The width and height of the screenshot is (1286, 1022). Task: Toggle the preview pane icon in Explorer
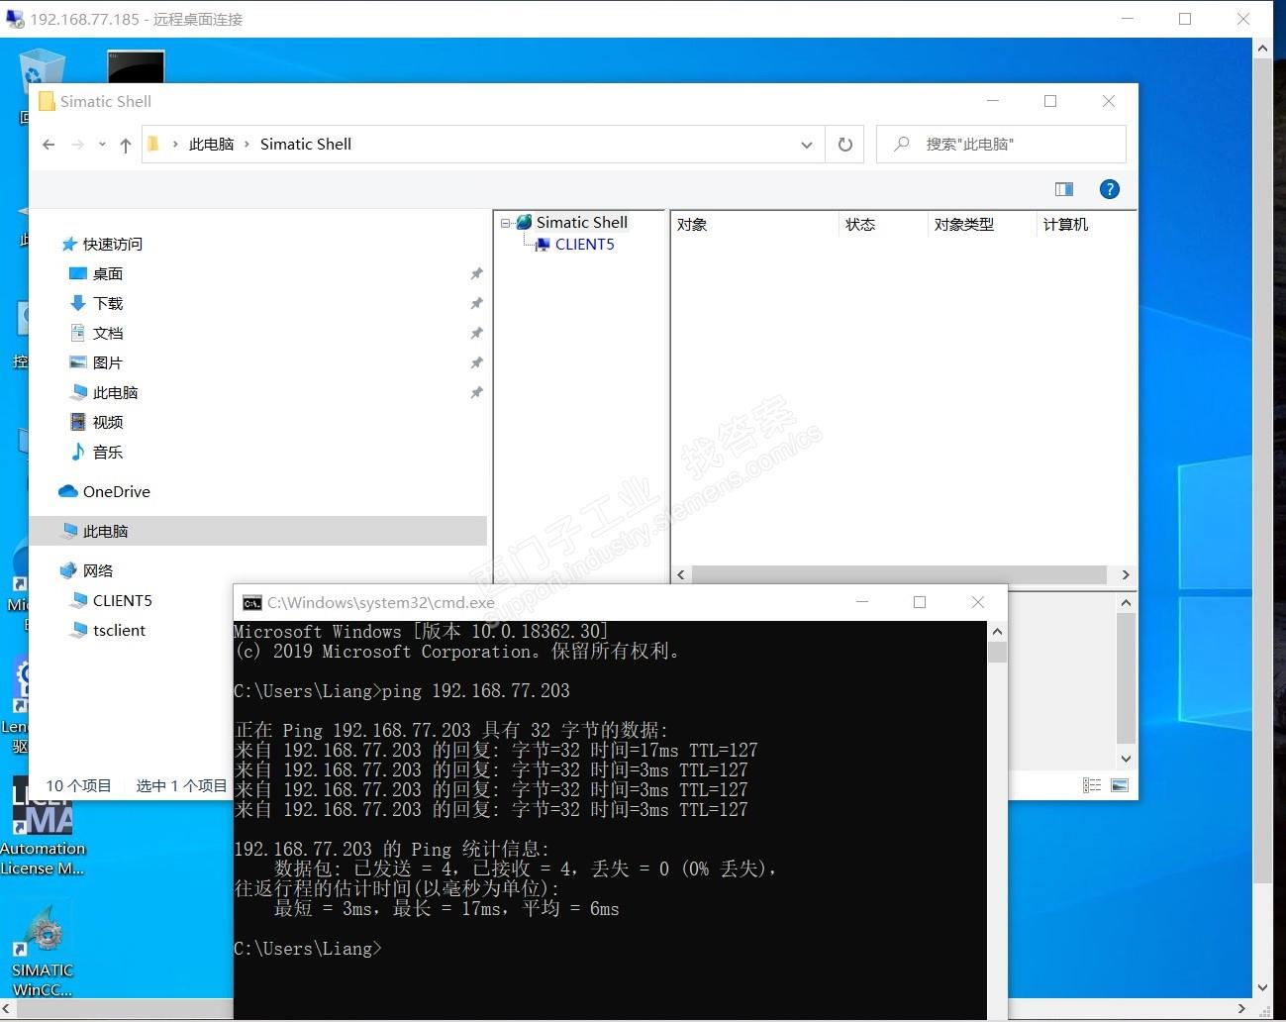[x=1064, y=189]
